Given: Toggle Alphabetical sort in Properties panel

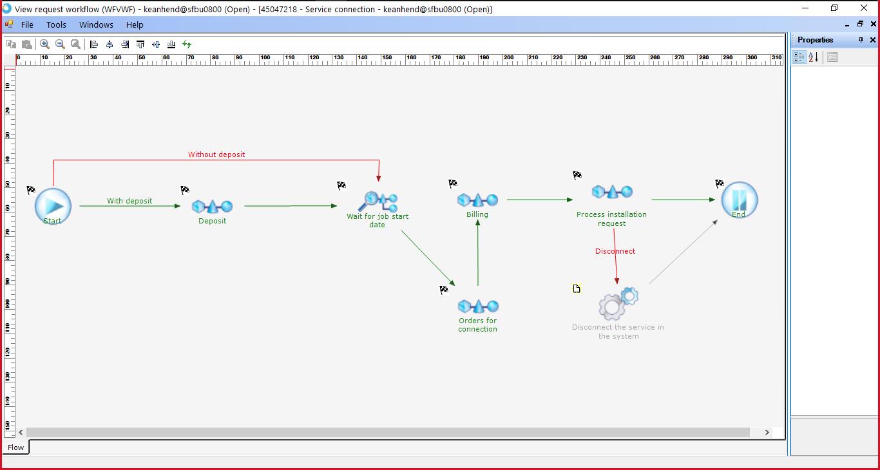Looking at the screenshot, I should click(x=814, y=57).
